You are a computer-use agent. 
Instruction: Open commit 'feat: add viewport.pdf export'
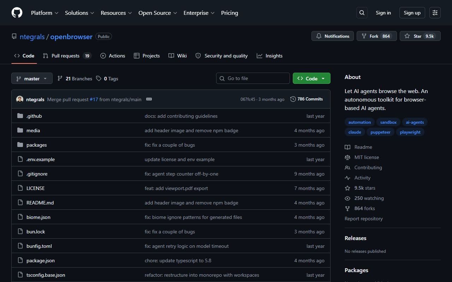point(176,188)
